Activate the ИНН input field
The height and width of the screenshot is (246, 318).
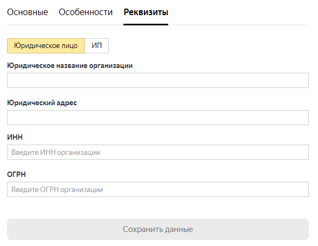(x=158, y=152)
